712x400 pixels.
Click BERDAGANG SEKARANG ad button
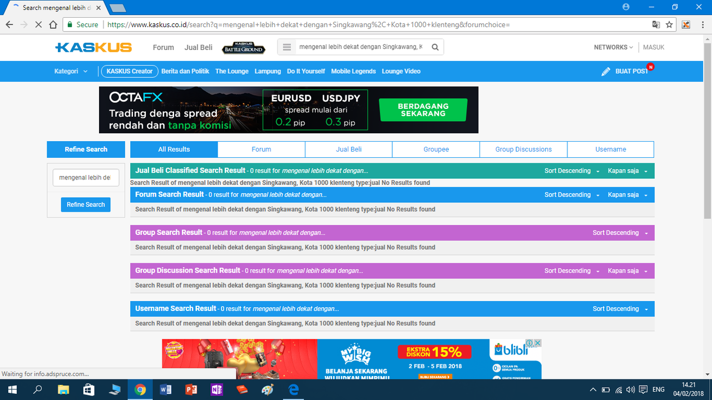(423, 110)
